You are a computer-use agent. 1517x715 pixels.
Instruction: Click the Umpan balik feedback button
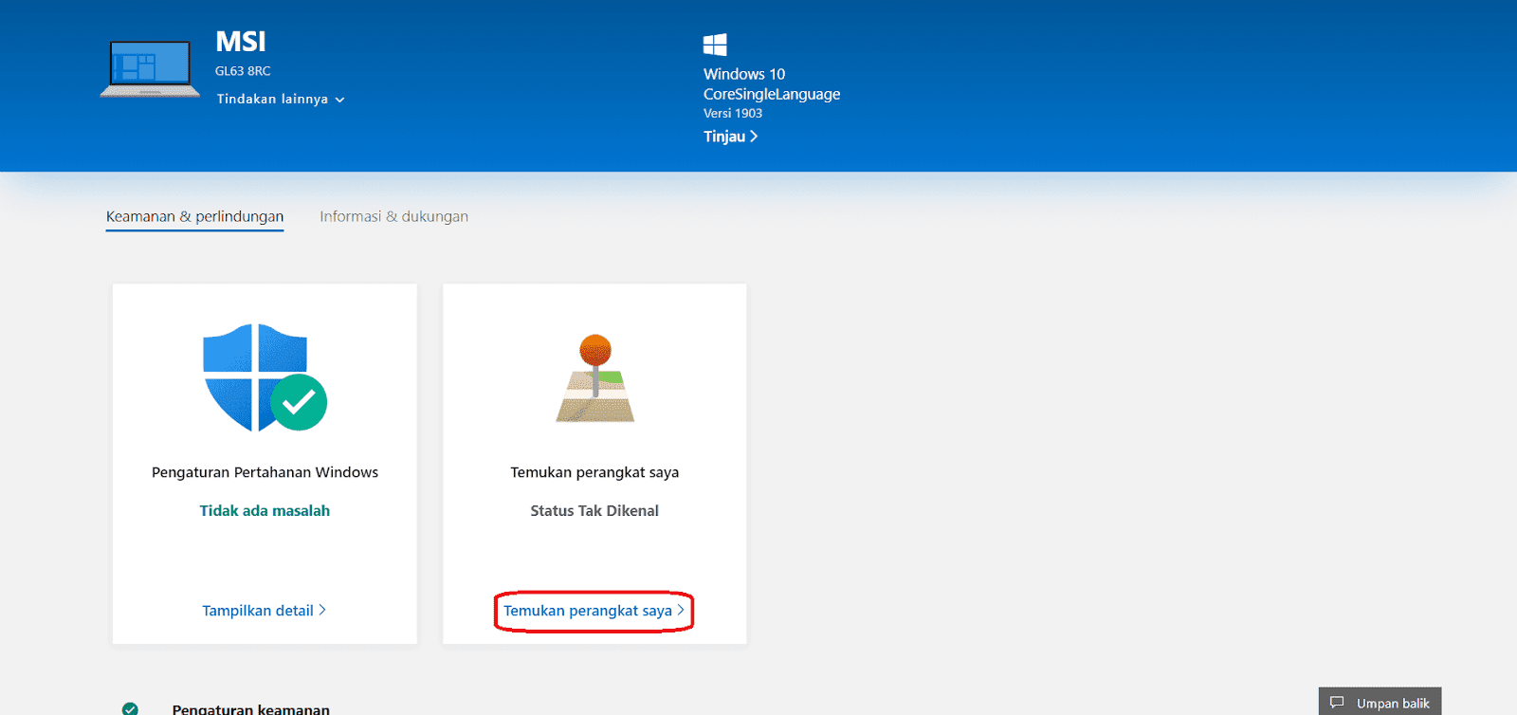1380,702
